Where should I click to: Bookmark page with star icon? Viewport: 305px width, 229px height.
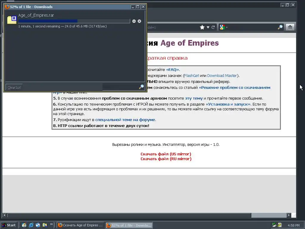click(202, 27)
